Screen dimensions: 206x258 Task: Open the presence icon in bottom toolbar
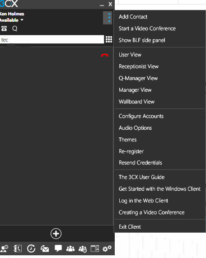click(x=4, y=249)
